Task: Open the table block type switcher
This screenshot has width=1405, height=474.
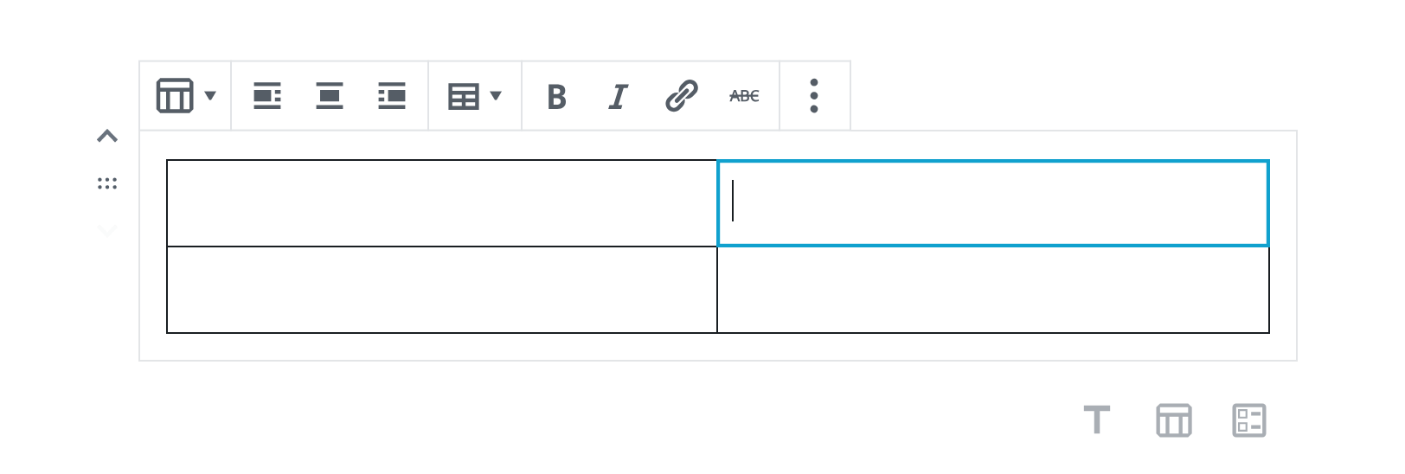Action: [x=186, y=96]
